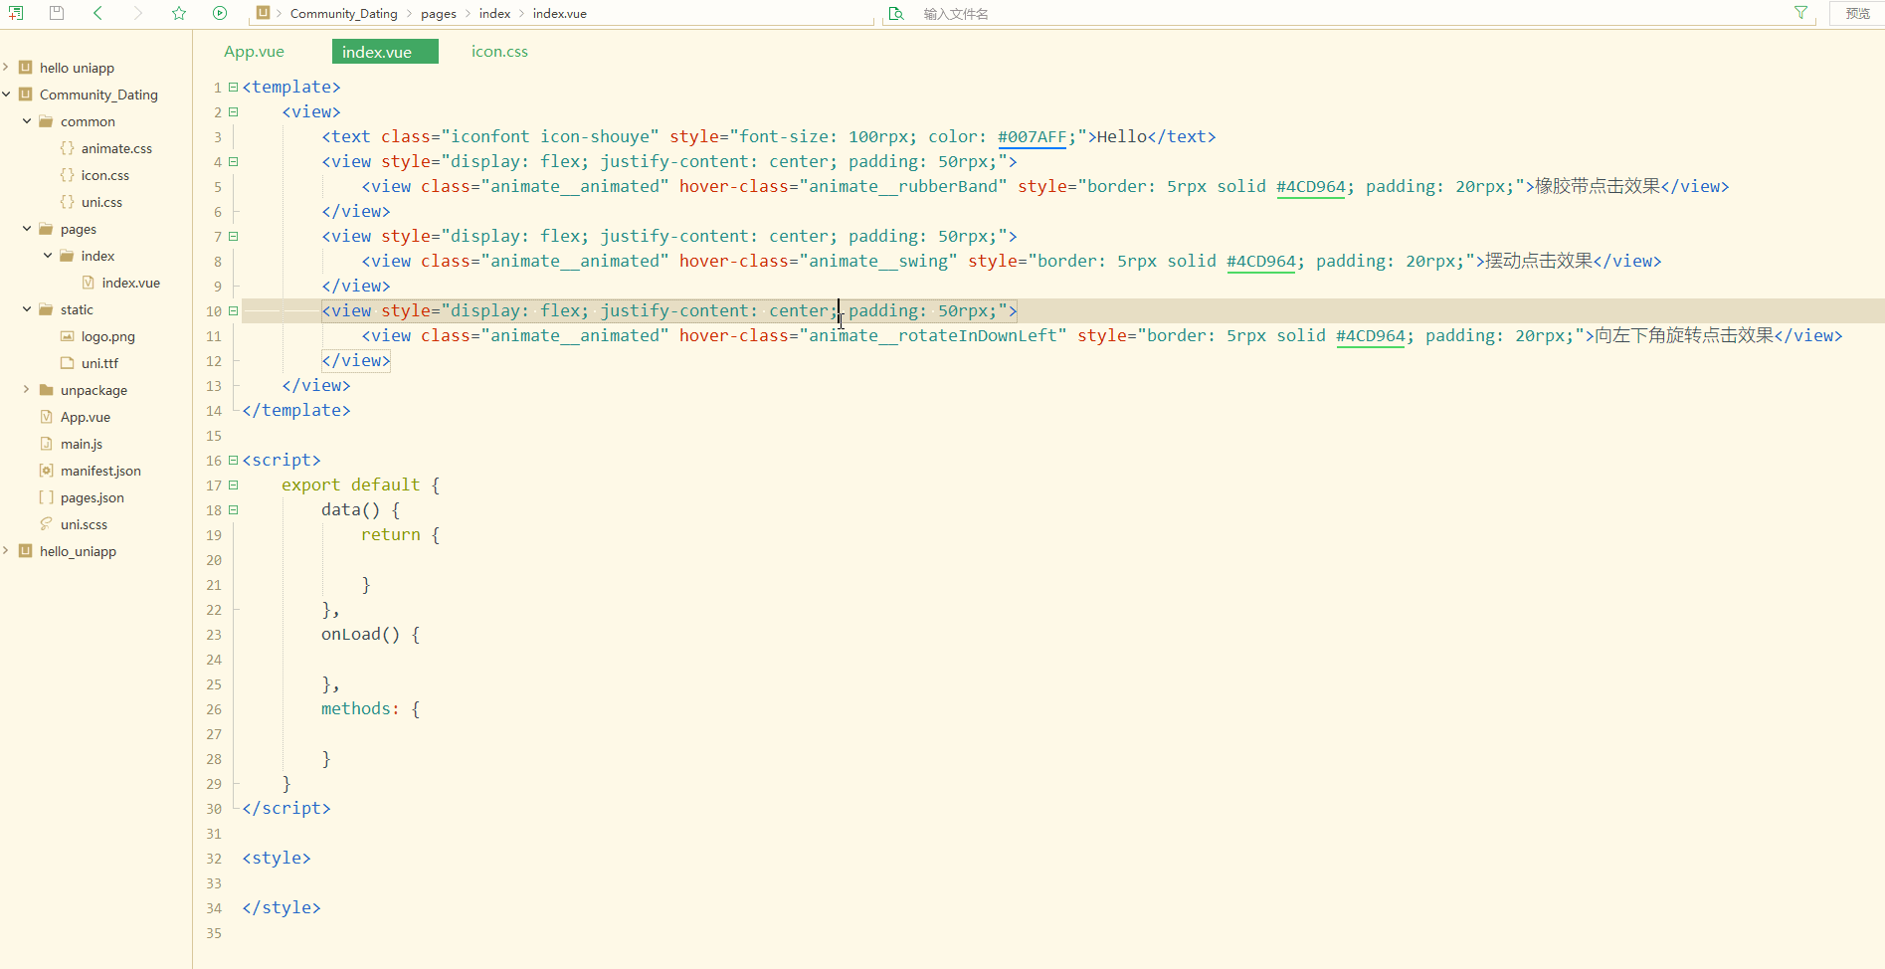This screenshot has width=1885, height=969.
Task: Save the file with the toolbar save icon
Action: point(57,13)
